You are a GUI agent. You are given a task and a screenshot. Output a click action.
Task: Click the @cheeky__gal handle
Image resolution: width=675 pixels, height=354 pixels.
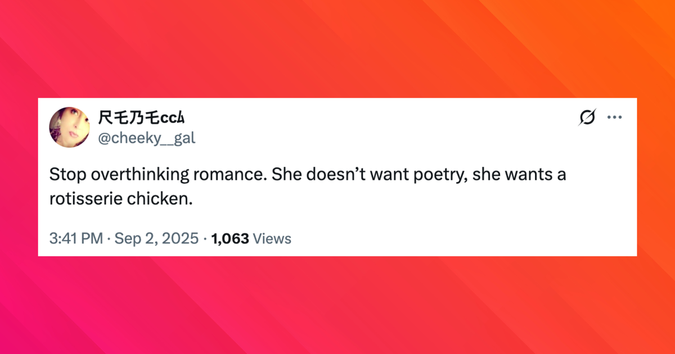[x=147, y=138]
